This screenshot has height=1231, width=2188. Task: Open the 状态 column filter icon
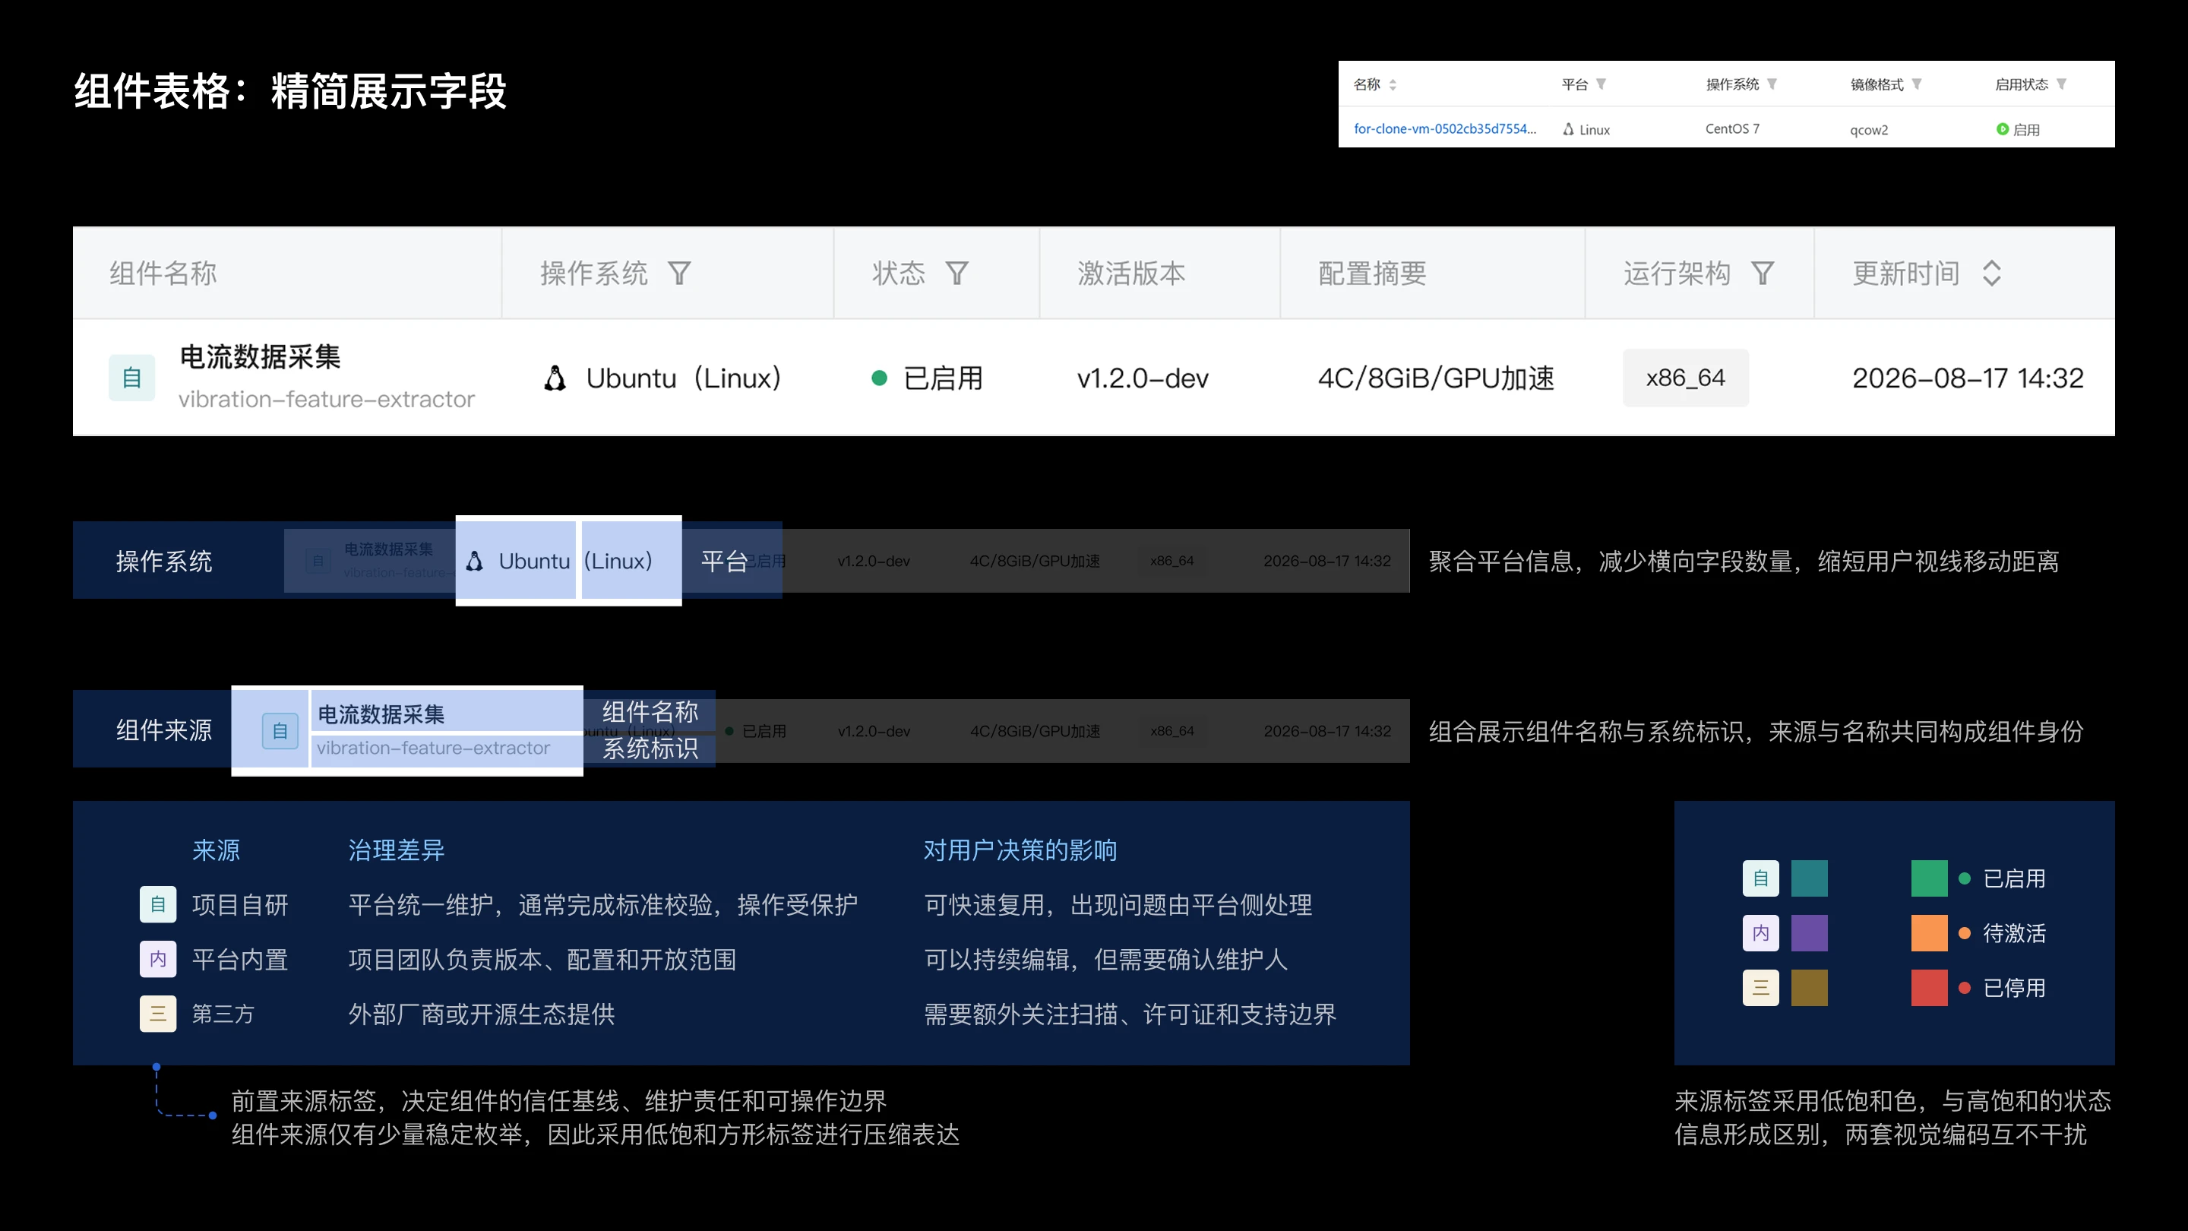957,274
